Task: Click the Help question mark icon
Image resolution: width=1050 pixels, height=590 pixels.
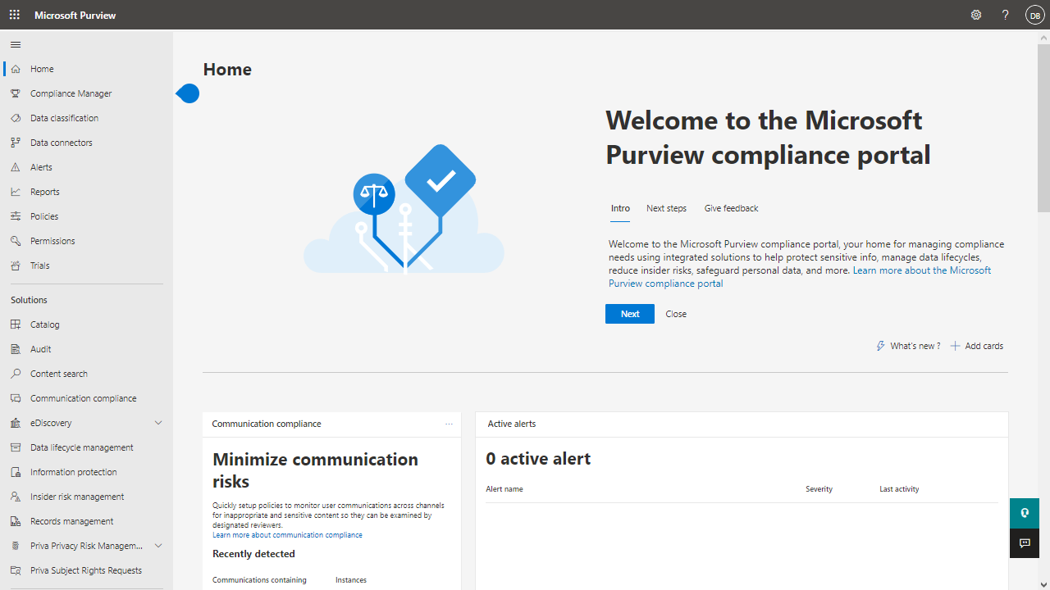Action: [x=1005, y=15]
